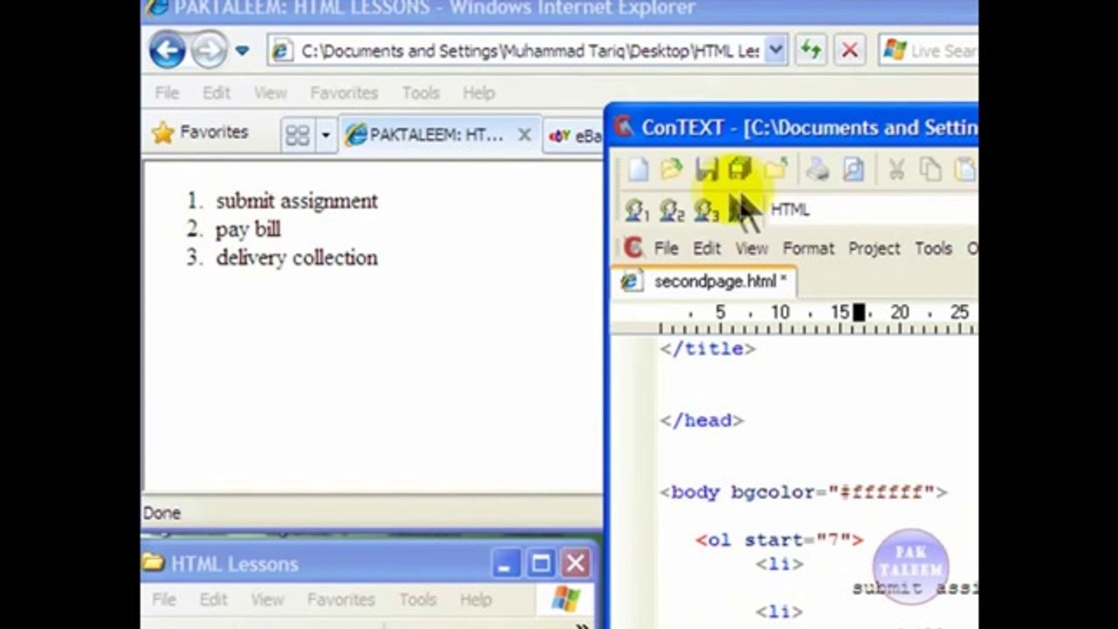
Task: Open the HTML highlighter dropdown in ConTEXT
Action: (873, 210)
